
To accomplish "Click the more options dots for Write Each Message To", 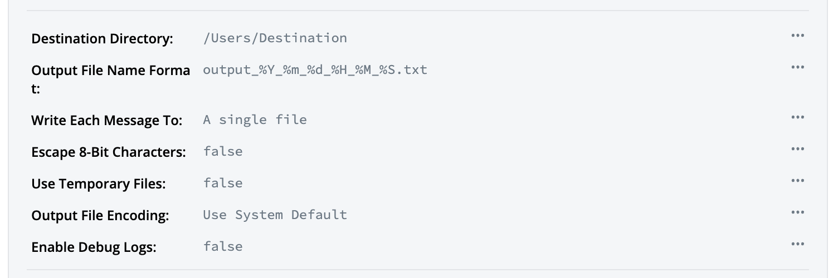I will [797, 117].
